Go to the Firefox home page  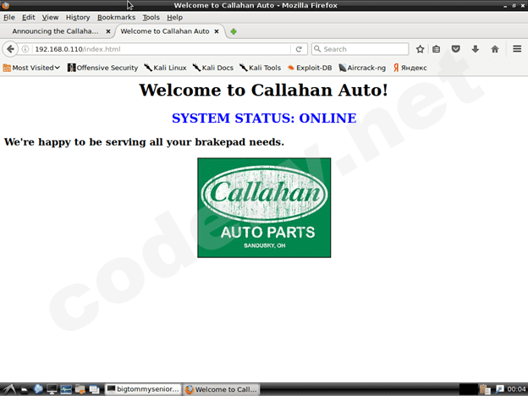(x=495, y=49)
